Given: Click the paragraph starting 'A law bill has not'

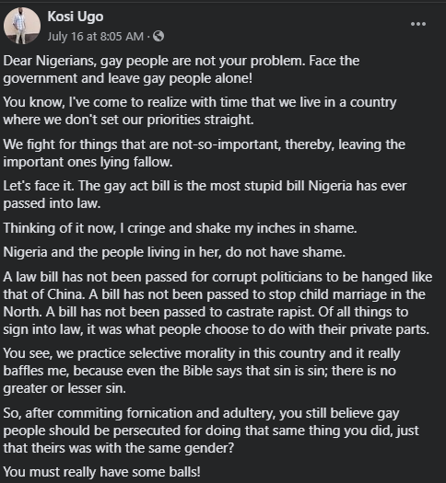Looking at the screenshot, I should [217, 303].
